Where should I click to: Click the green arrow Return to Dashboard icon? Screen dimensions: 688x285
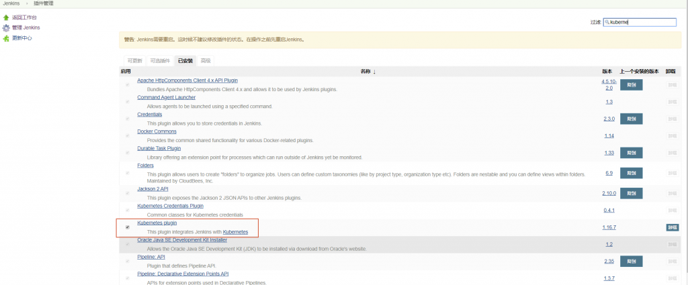point(6,17)
